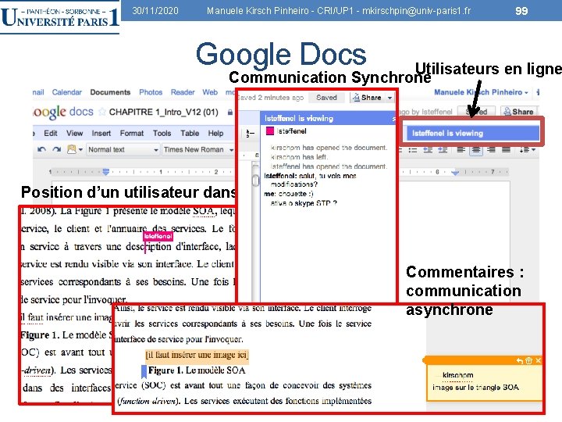Close the orange comment box
Viewport: 562px width, 422px height.
click(538, 360)
